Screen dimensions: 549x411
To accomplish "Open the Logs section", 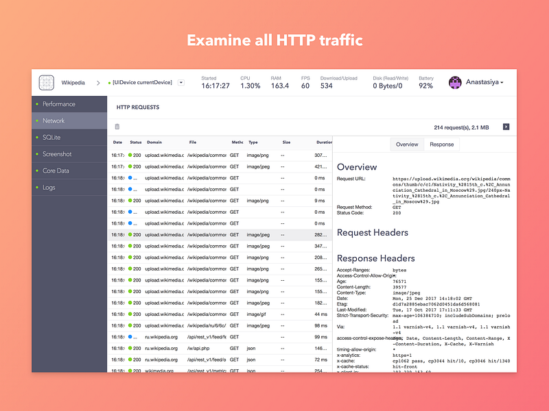I will (x=69, y=188).
